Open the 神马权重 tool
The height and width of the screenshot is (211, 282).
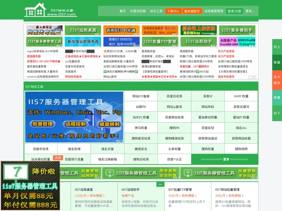[141, 128]
